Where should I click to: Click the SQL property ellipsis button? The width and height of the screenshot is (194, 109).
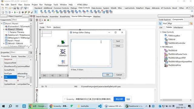pos(28,77)
